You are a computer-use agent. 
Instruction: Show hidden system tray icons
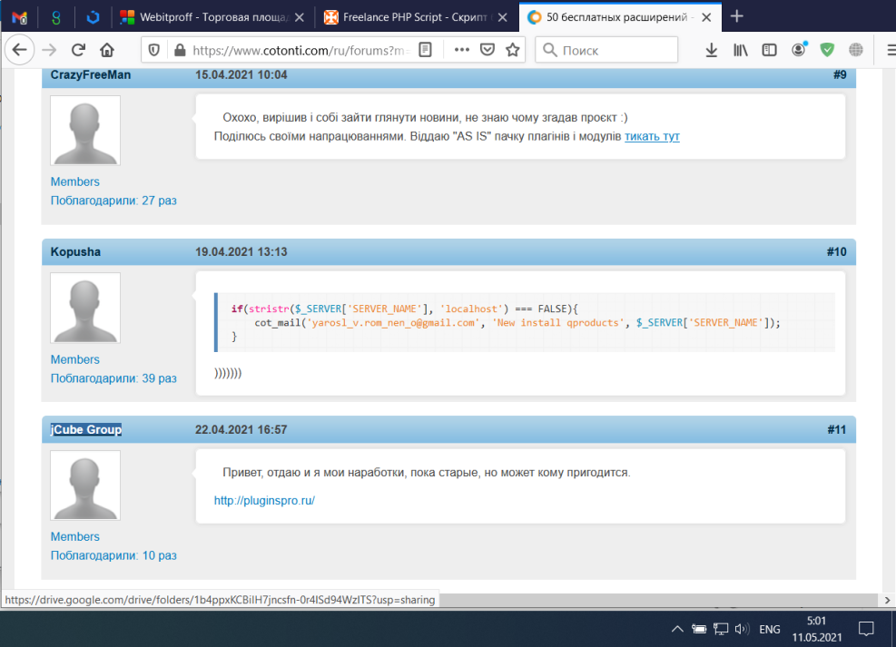[676, 629]
